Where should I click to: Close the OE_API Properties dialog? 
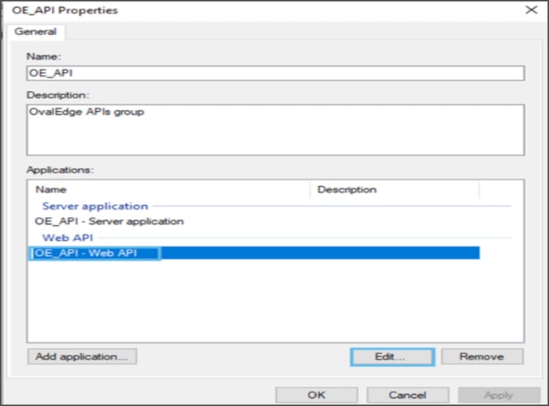(531, 10)
